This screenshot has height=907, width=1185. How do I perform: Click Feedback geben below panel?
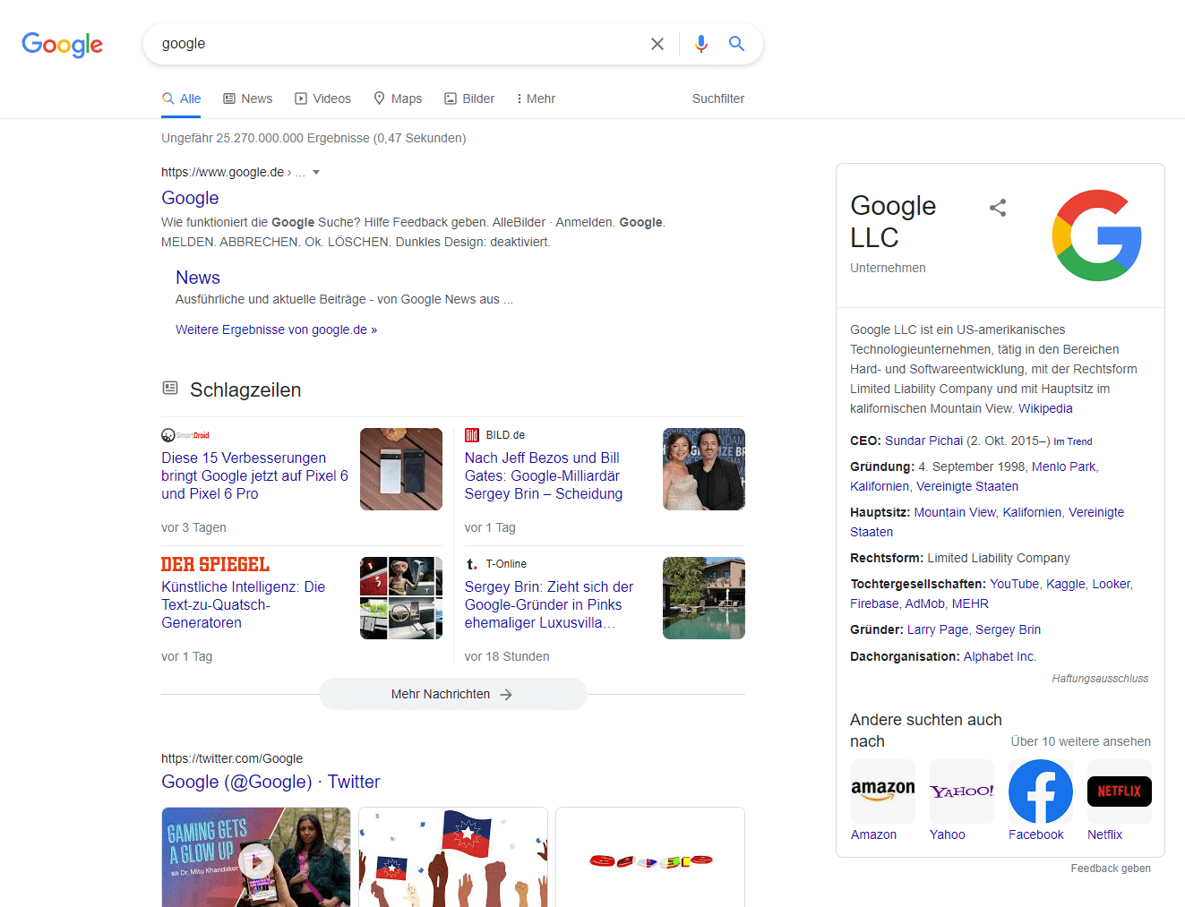(1111, 868)
